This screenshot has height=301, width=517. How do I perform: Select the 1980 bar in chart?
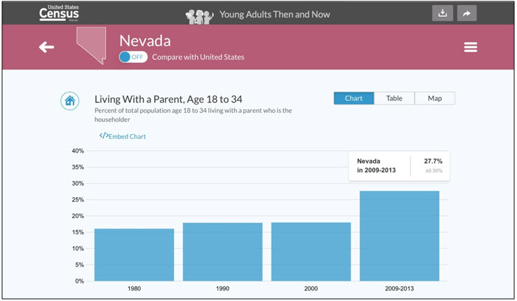click(134, 255)
